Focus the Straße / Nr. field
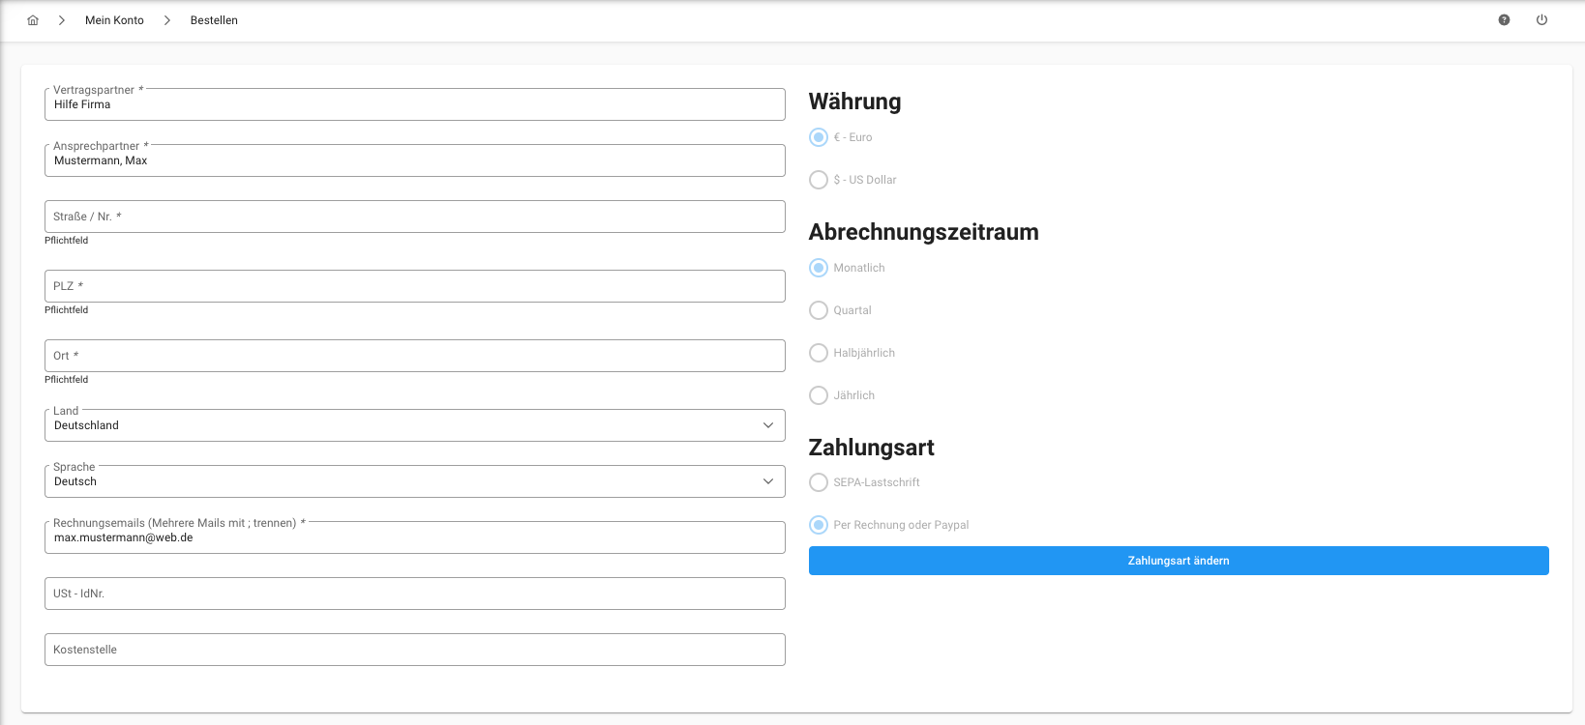The image size is (1585, 725). click(414, 217)
